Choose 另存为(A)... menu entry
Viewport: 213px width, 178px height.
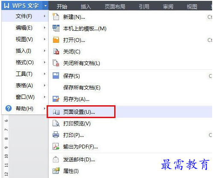(x=130, y=99)
